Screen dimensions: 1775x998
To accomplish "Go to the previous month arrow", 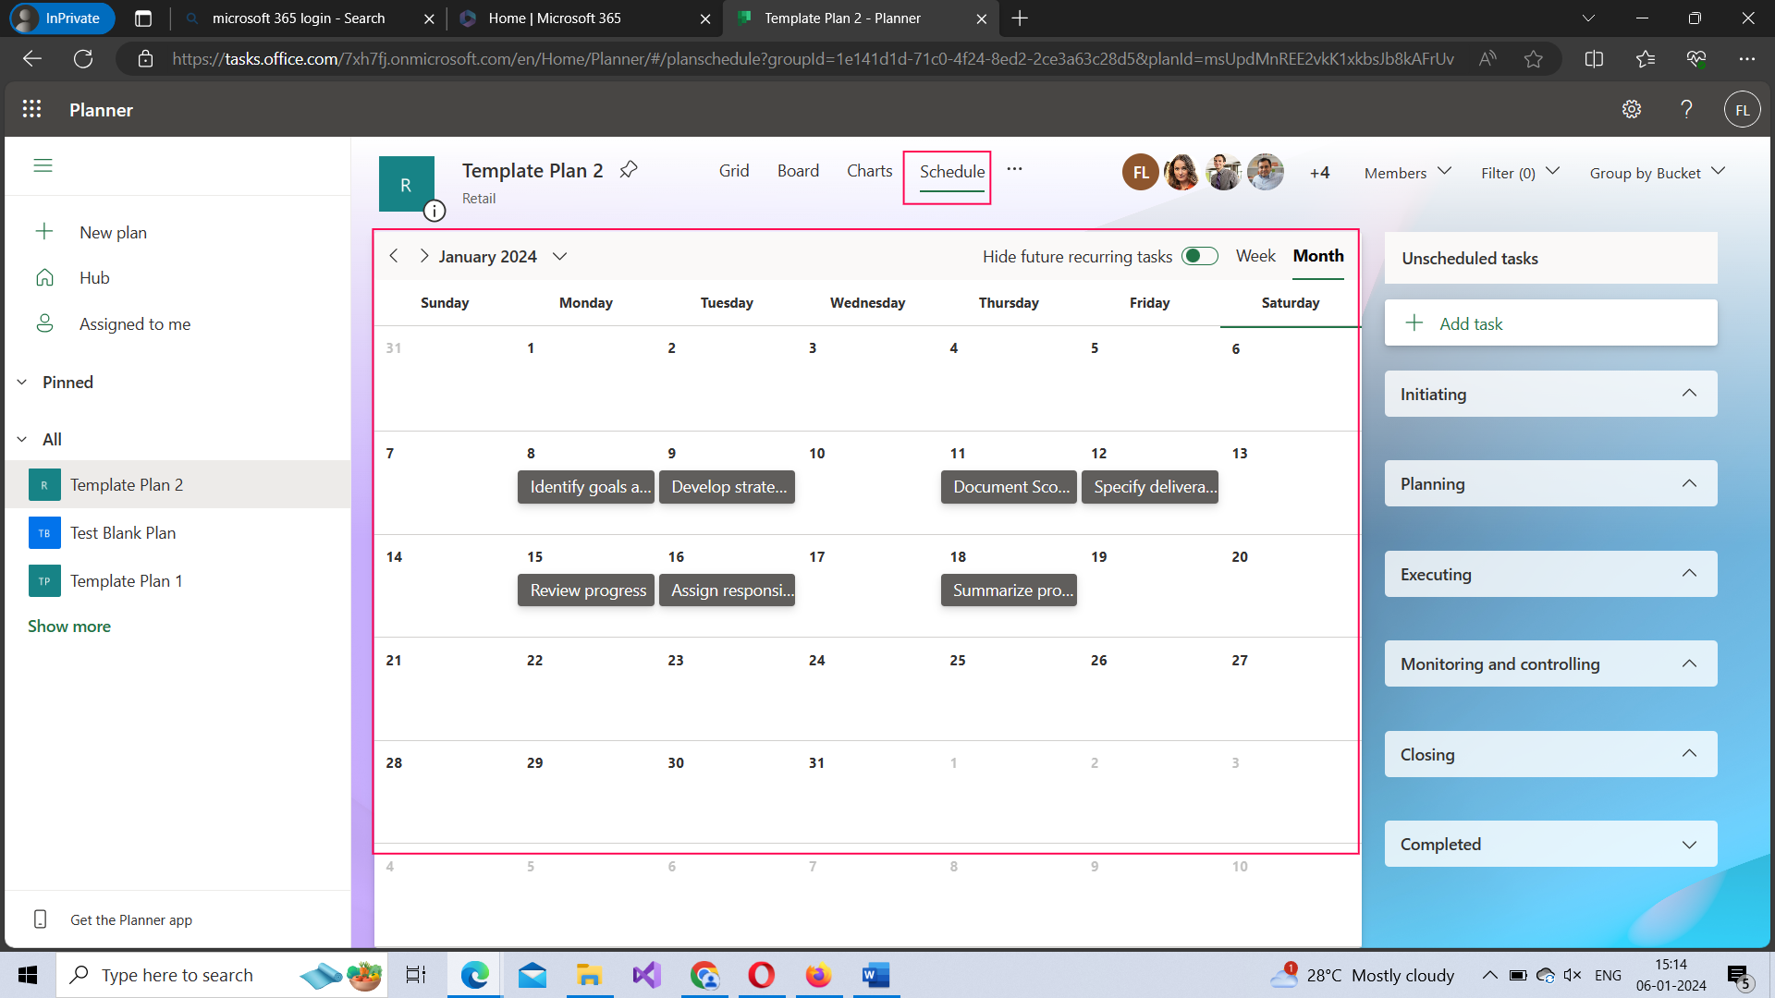I will 394,256.
